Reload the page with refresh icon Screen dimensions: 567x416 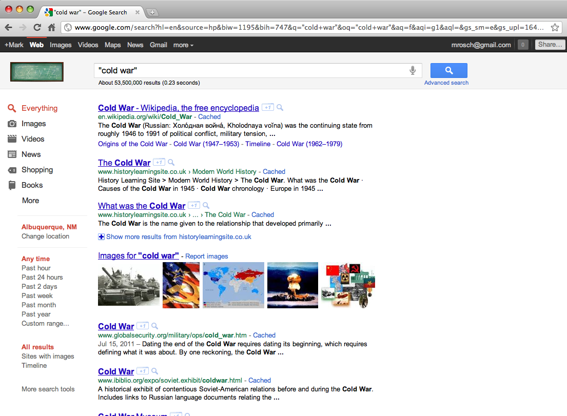click(37, 28)
